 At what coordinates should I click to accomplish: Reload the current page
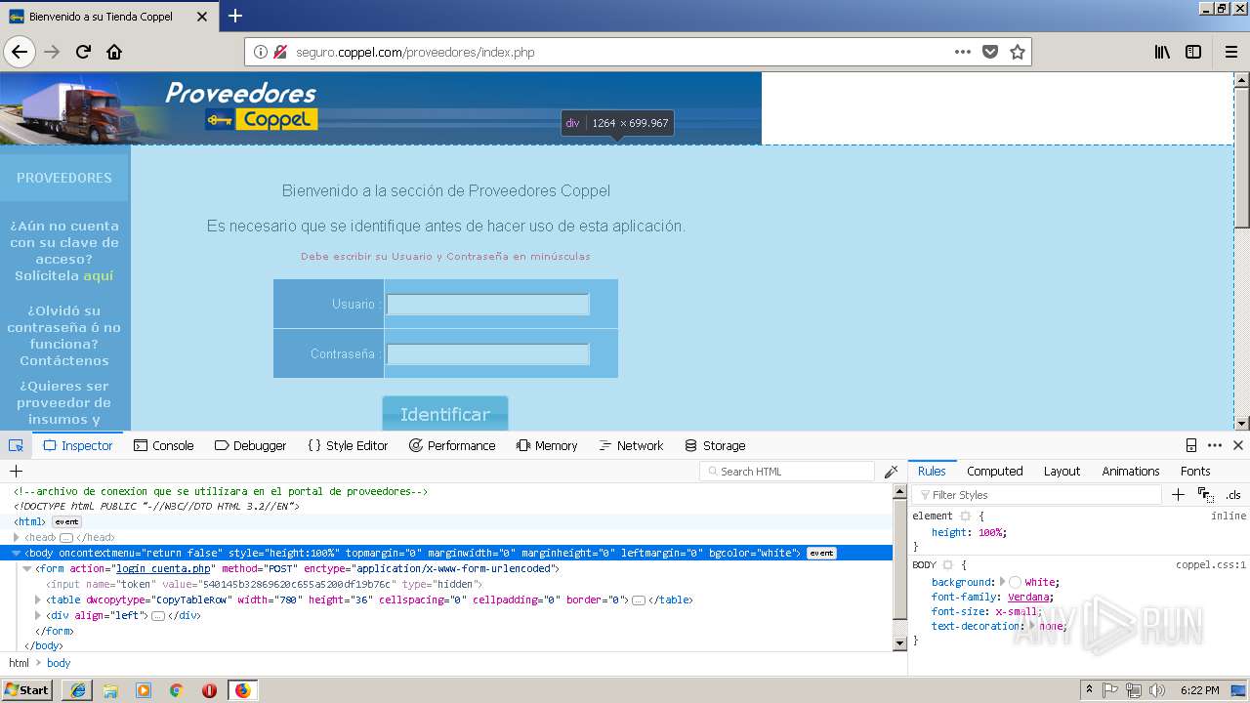coord(83,52)
